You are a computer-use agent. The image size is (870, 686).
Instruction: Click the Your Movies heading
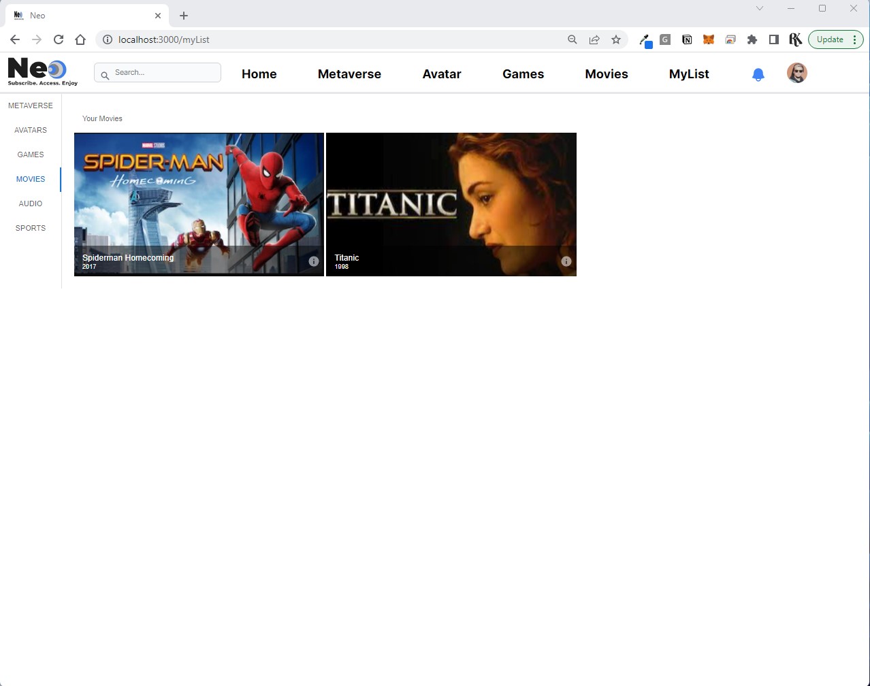(x=102, y=118)
